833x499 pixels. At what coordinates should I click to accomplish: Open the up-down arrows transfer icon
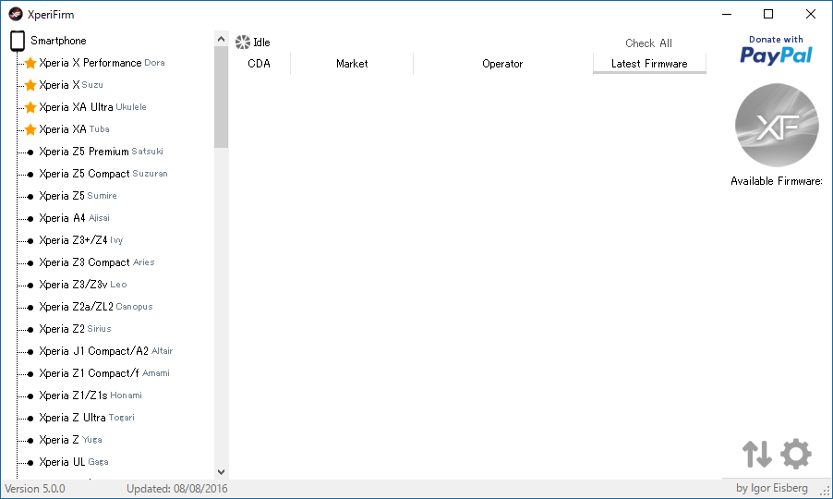coord(757,454)
